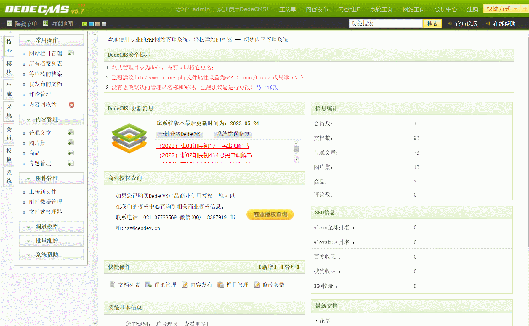Click the speaker icon beside 在线帮助

click(488, 23)
